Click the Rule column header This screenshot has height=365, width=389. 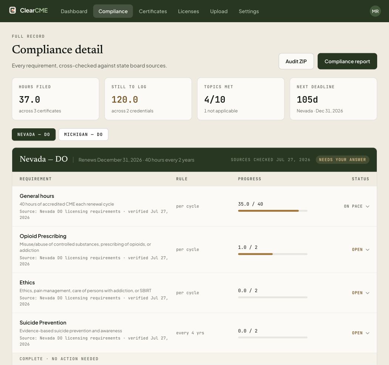click(x=182, y=179)
